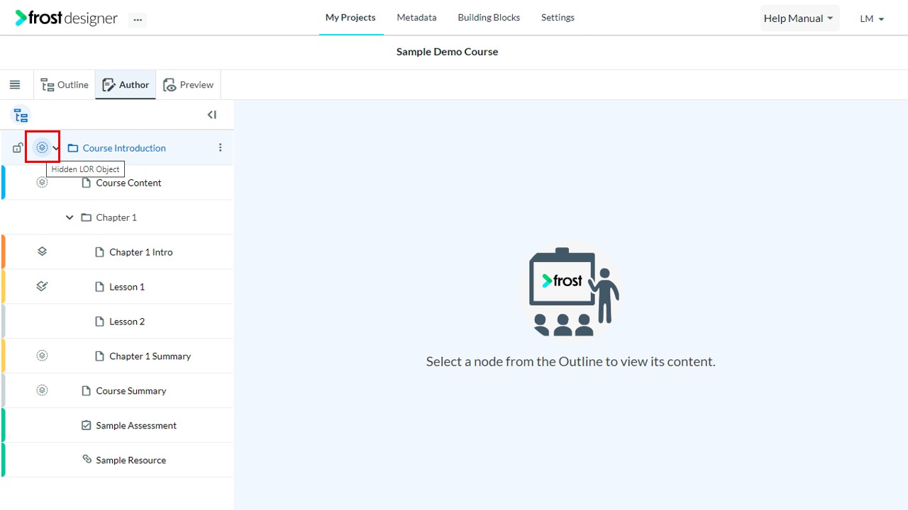Open Chapter 1 Intro page
The height and width of the screenshot is (510, 908).
[140, 252]
